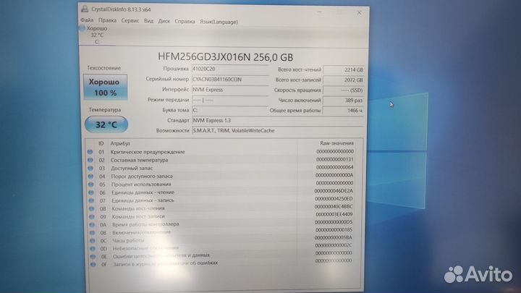Click the Стандарт field NVM Express 1.3

click(278, 120)
